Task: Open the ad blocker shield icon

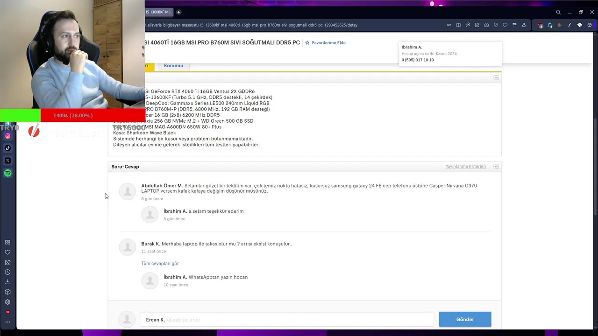Action: coord(496,25)
